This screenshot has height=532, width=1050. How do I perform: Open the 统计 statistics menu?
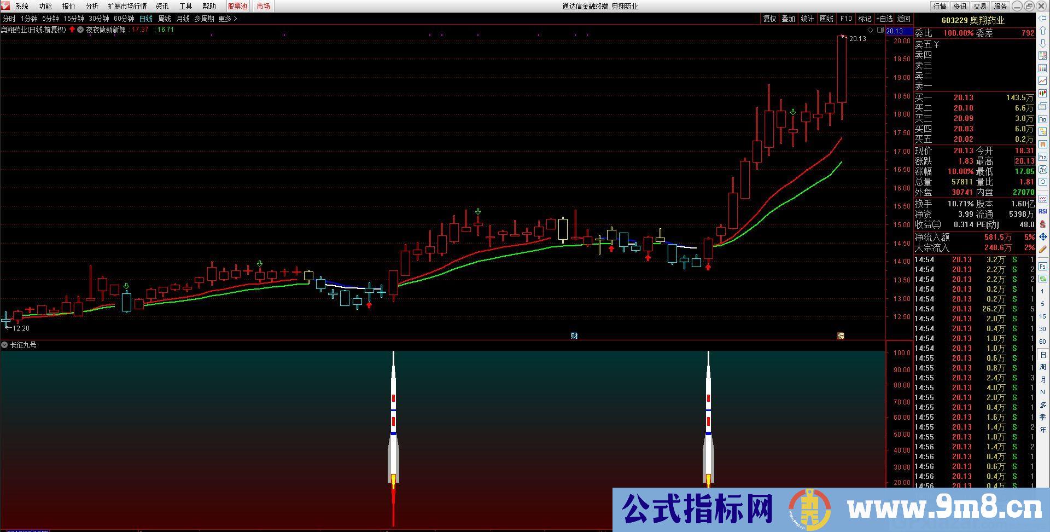pos(807,19)
